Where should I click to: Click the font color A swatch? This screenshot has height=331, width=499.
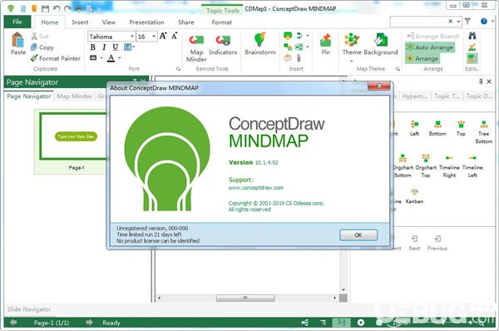coord(111,58)
